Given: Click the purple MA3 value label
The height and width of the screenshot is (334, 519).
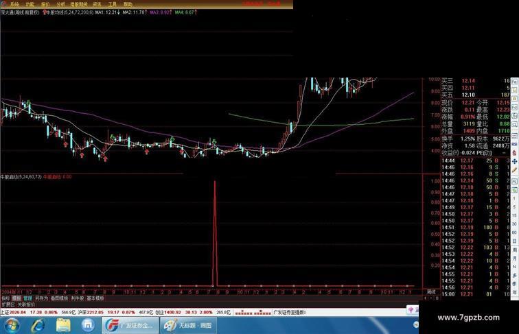Looking at the screenshot, I should [x=160, y=12].
